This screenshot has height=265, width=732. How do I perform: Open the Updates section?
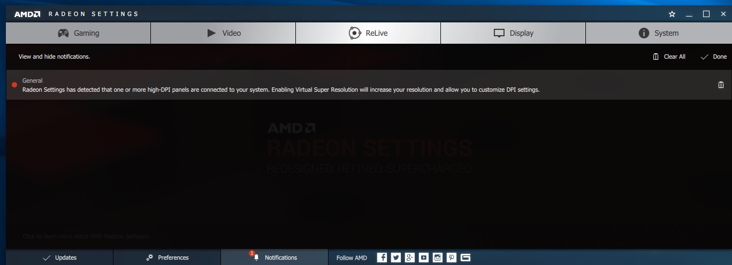pos(59,258)
